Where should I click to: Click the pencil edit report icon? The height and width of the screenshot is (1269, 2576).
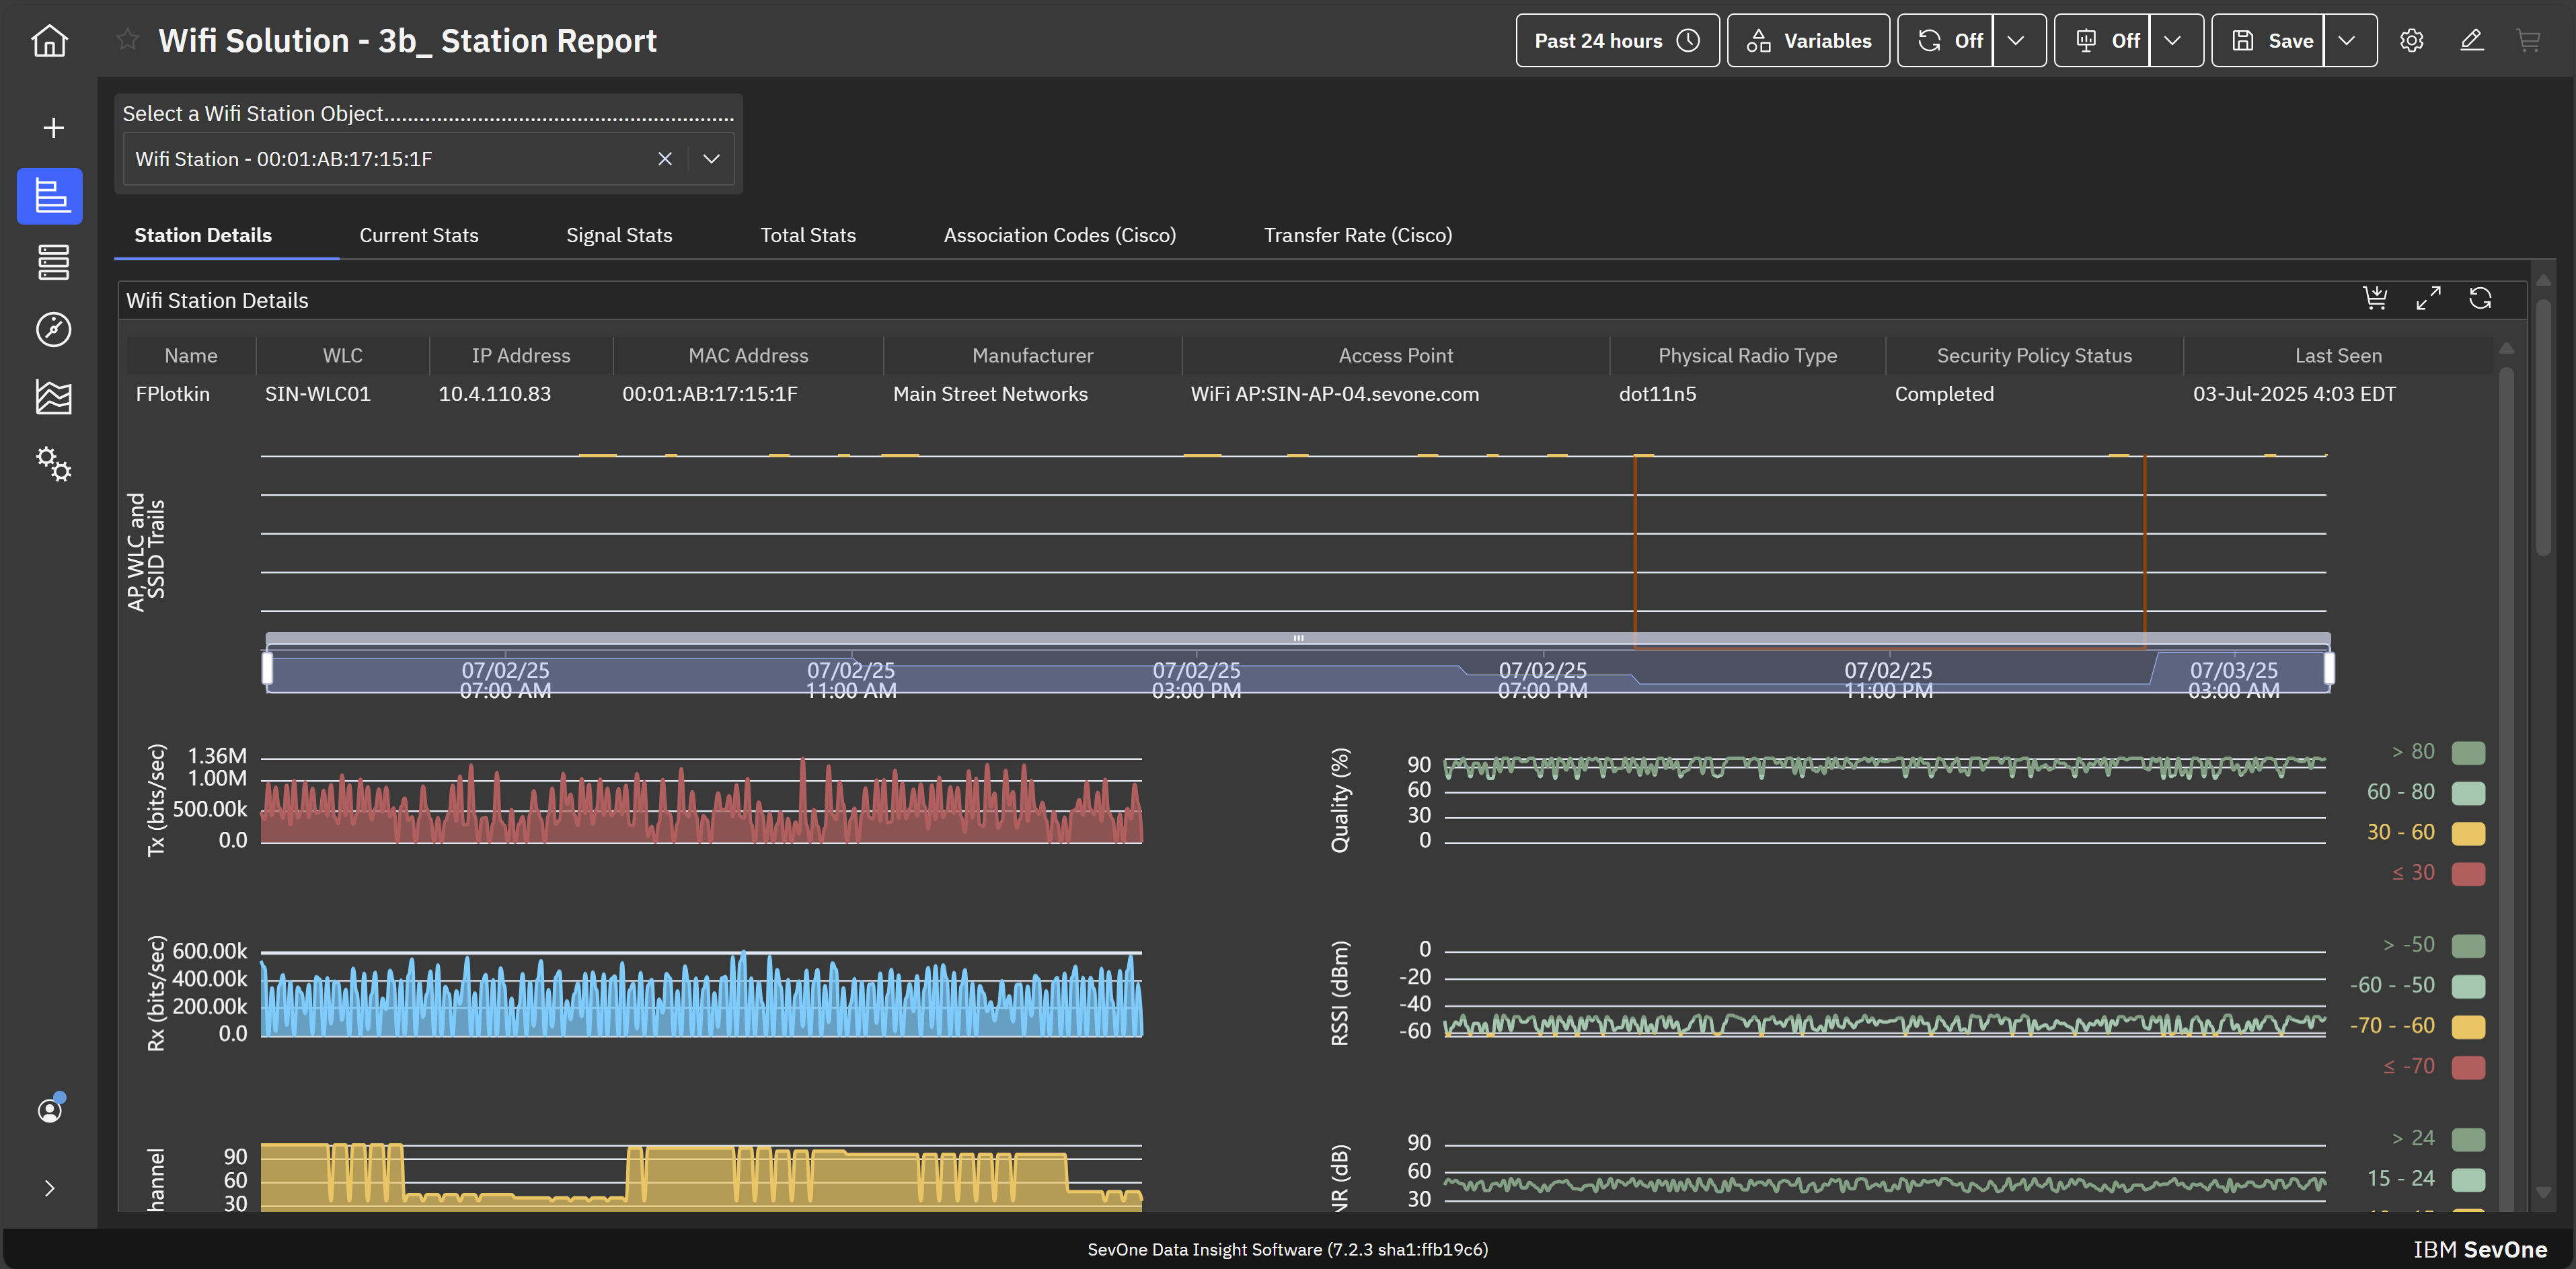[x=2471, y=41]
